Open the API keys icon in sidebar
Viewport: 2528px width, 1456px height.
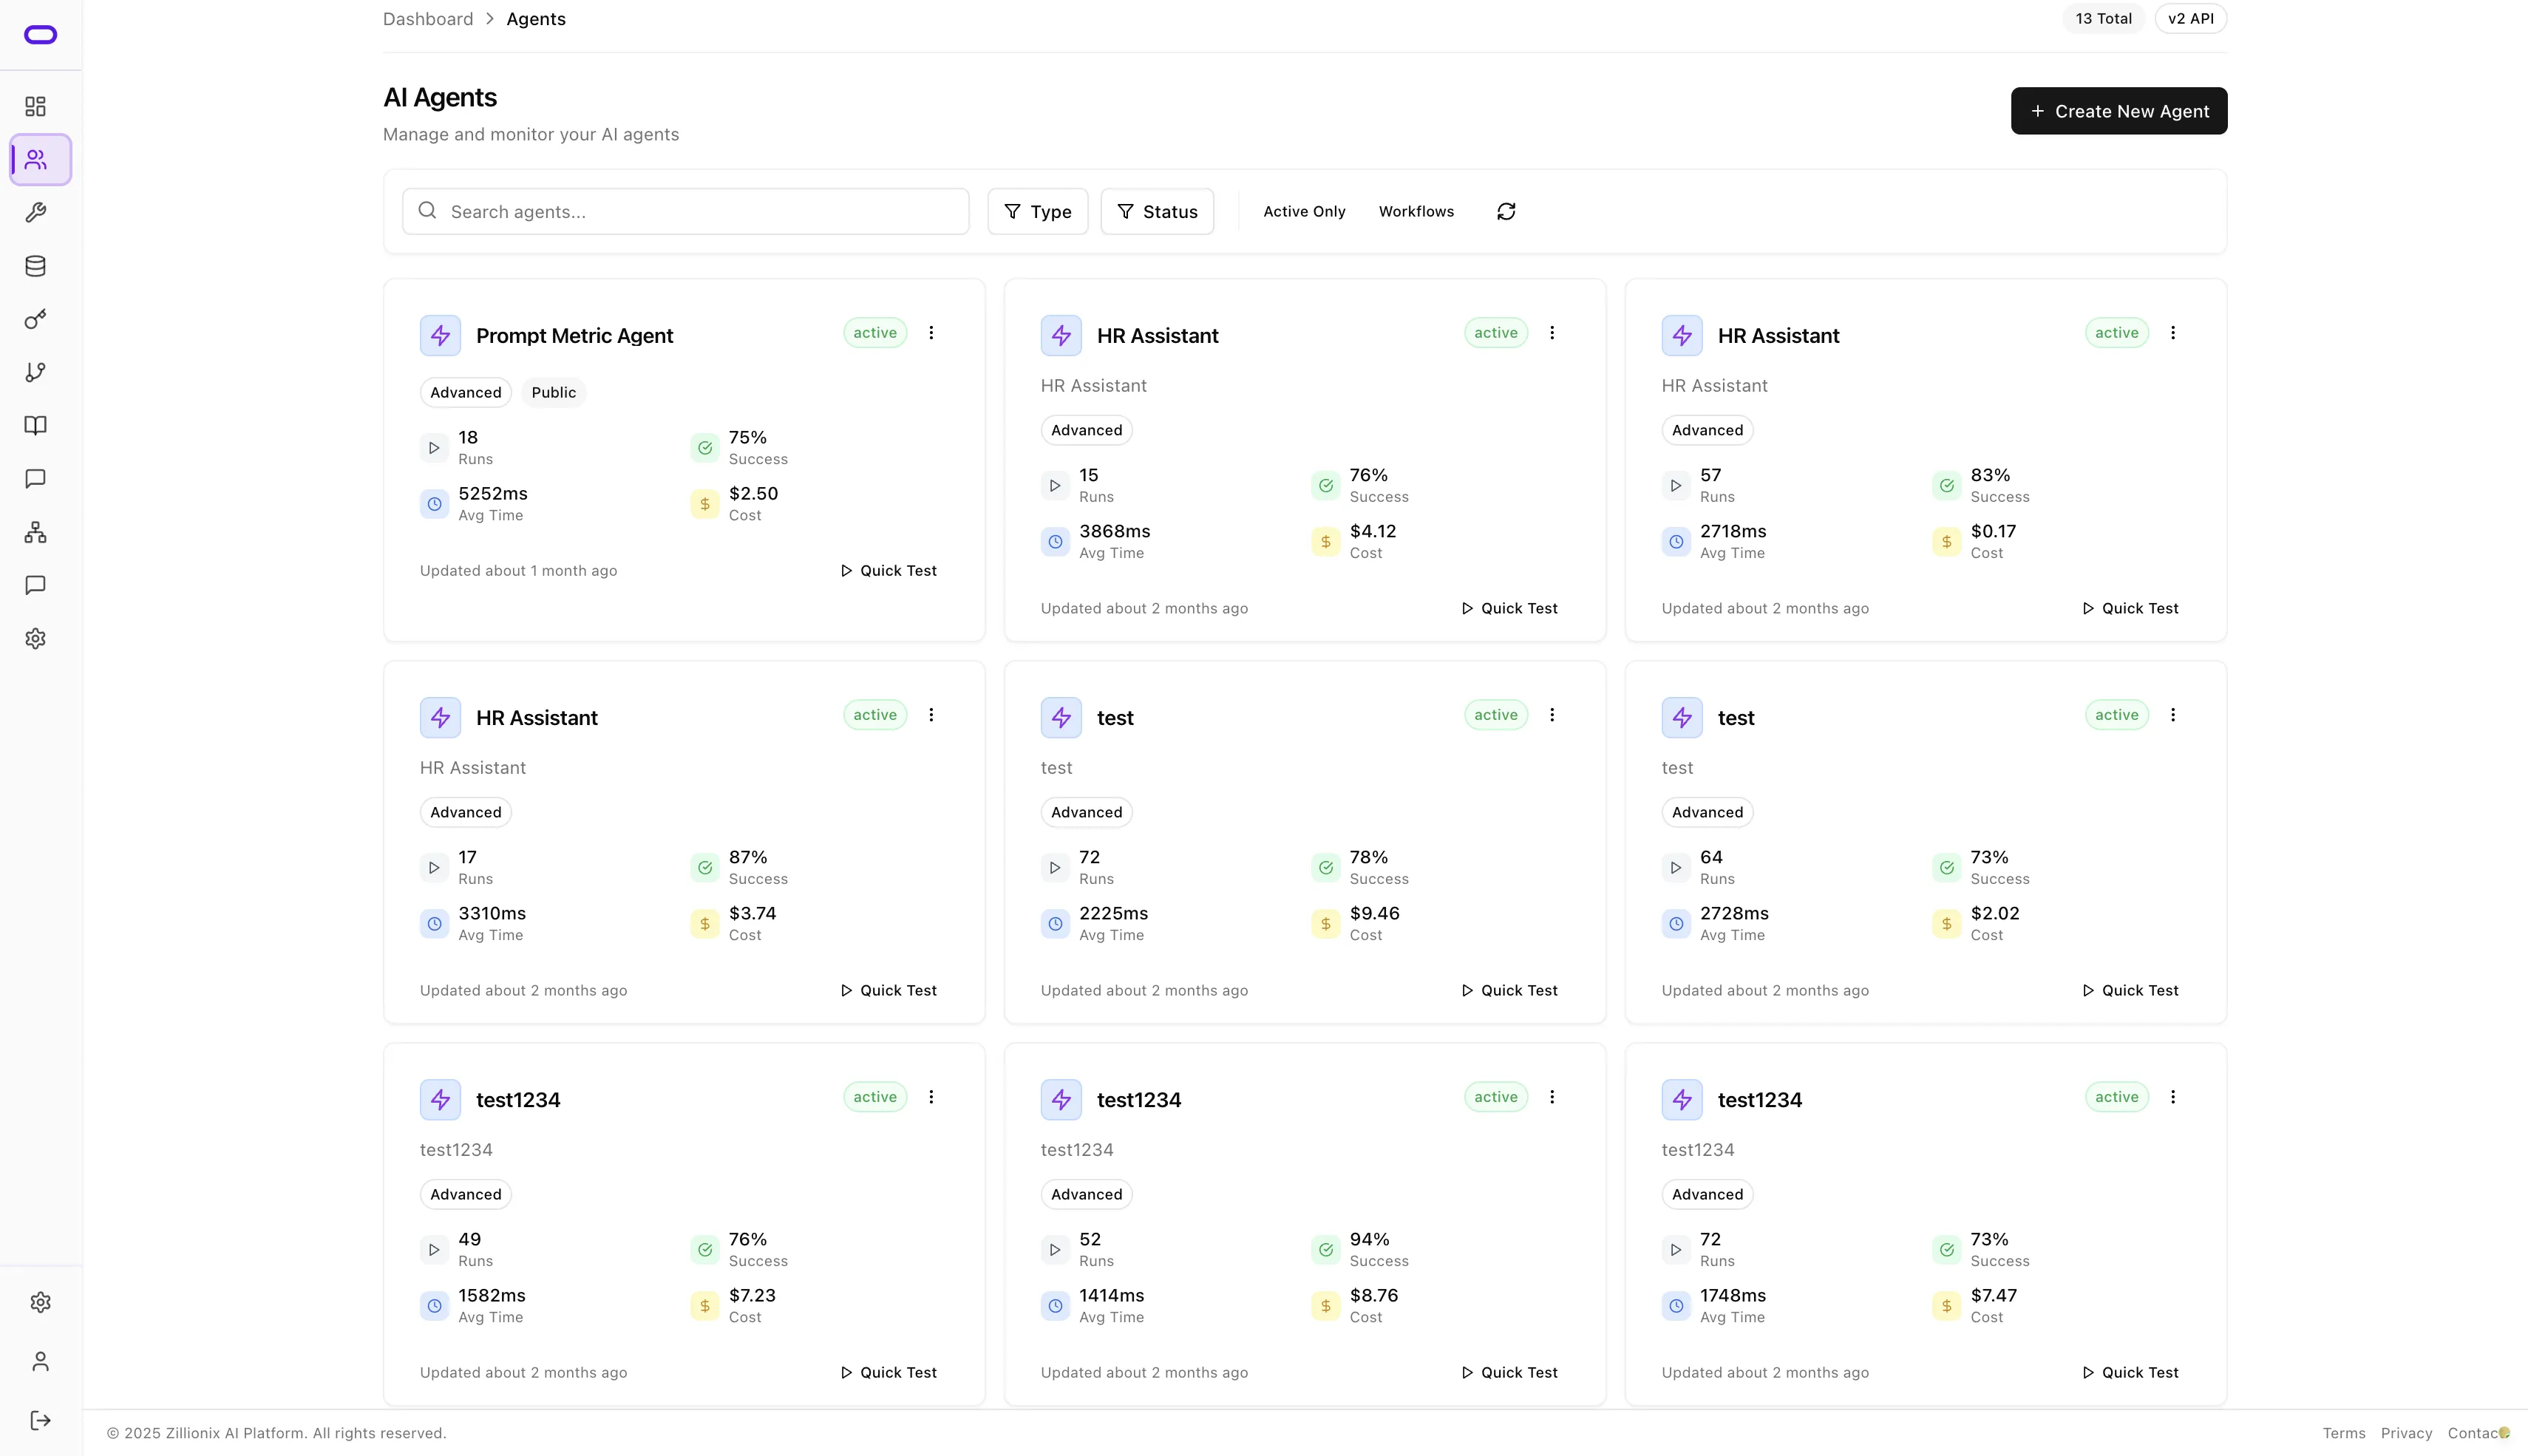[36, 319]
